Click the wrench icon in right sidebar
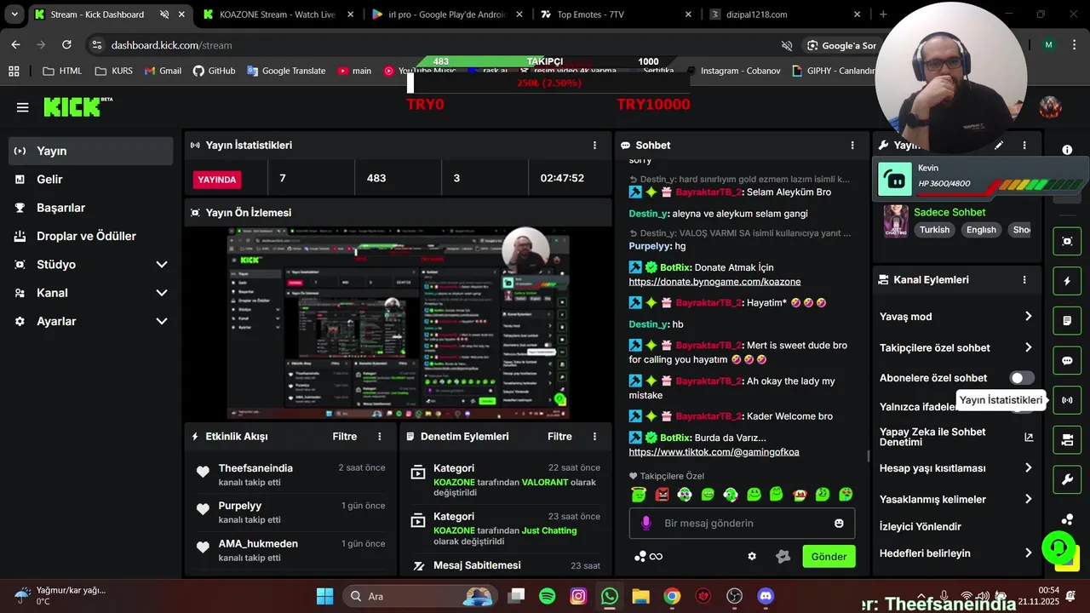This screenshot has height=613, width=1090. pyautogui.click(x=1067, y=479)
